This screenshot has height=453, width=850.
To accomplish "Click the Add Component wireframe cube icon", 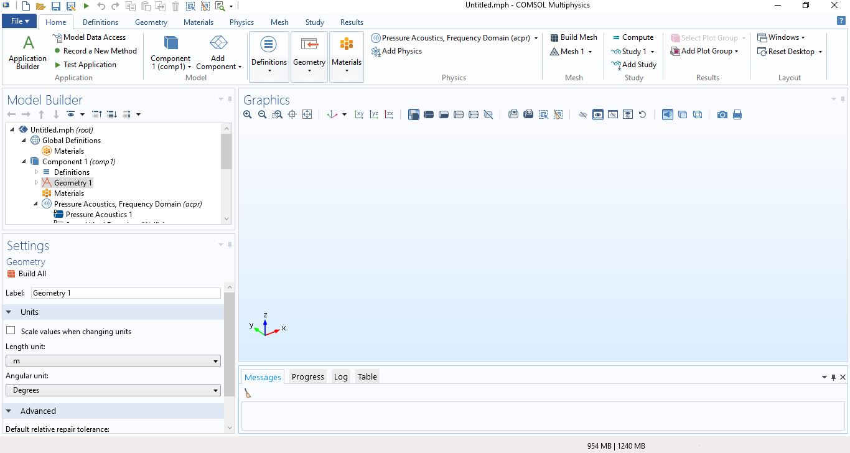I will [x=218, y=42].
